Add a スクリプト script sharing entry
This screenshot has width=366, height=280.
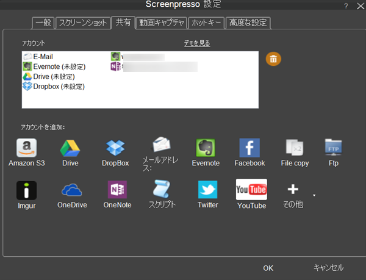(162, 194)
